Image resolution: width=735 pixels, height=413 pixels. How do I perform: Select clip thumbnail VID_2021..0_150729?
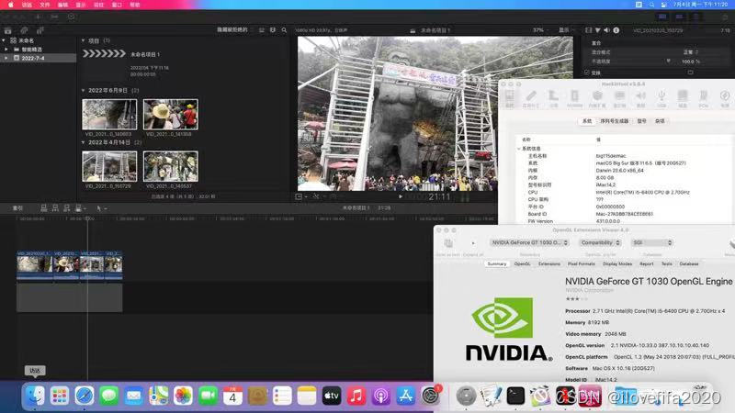pos(109,166)
